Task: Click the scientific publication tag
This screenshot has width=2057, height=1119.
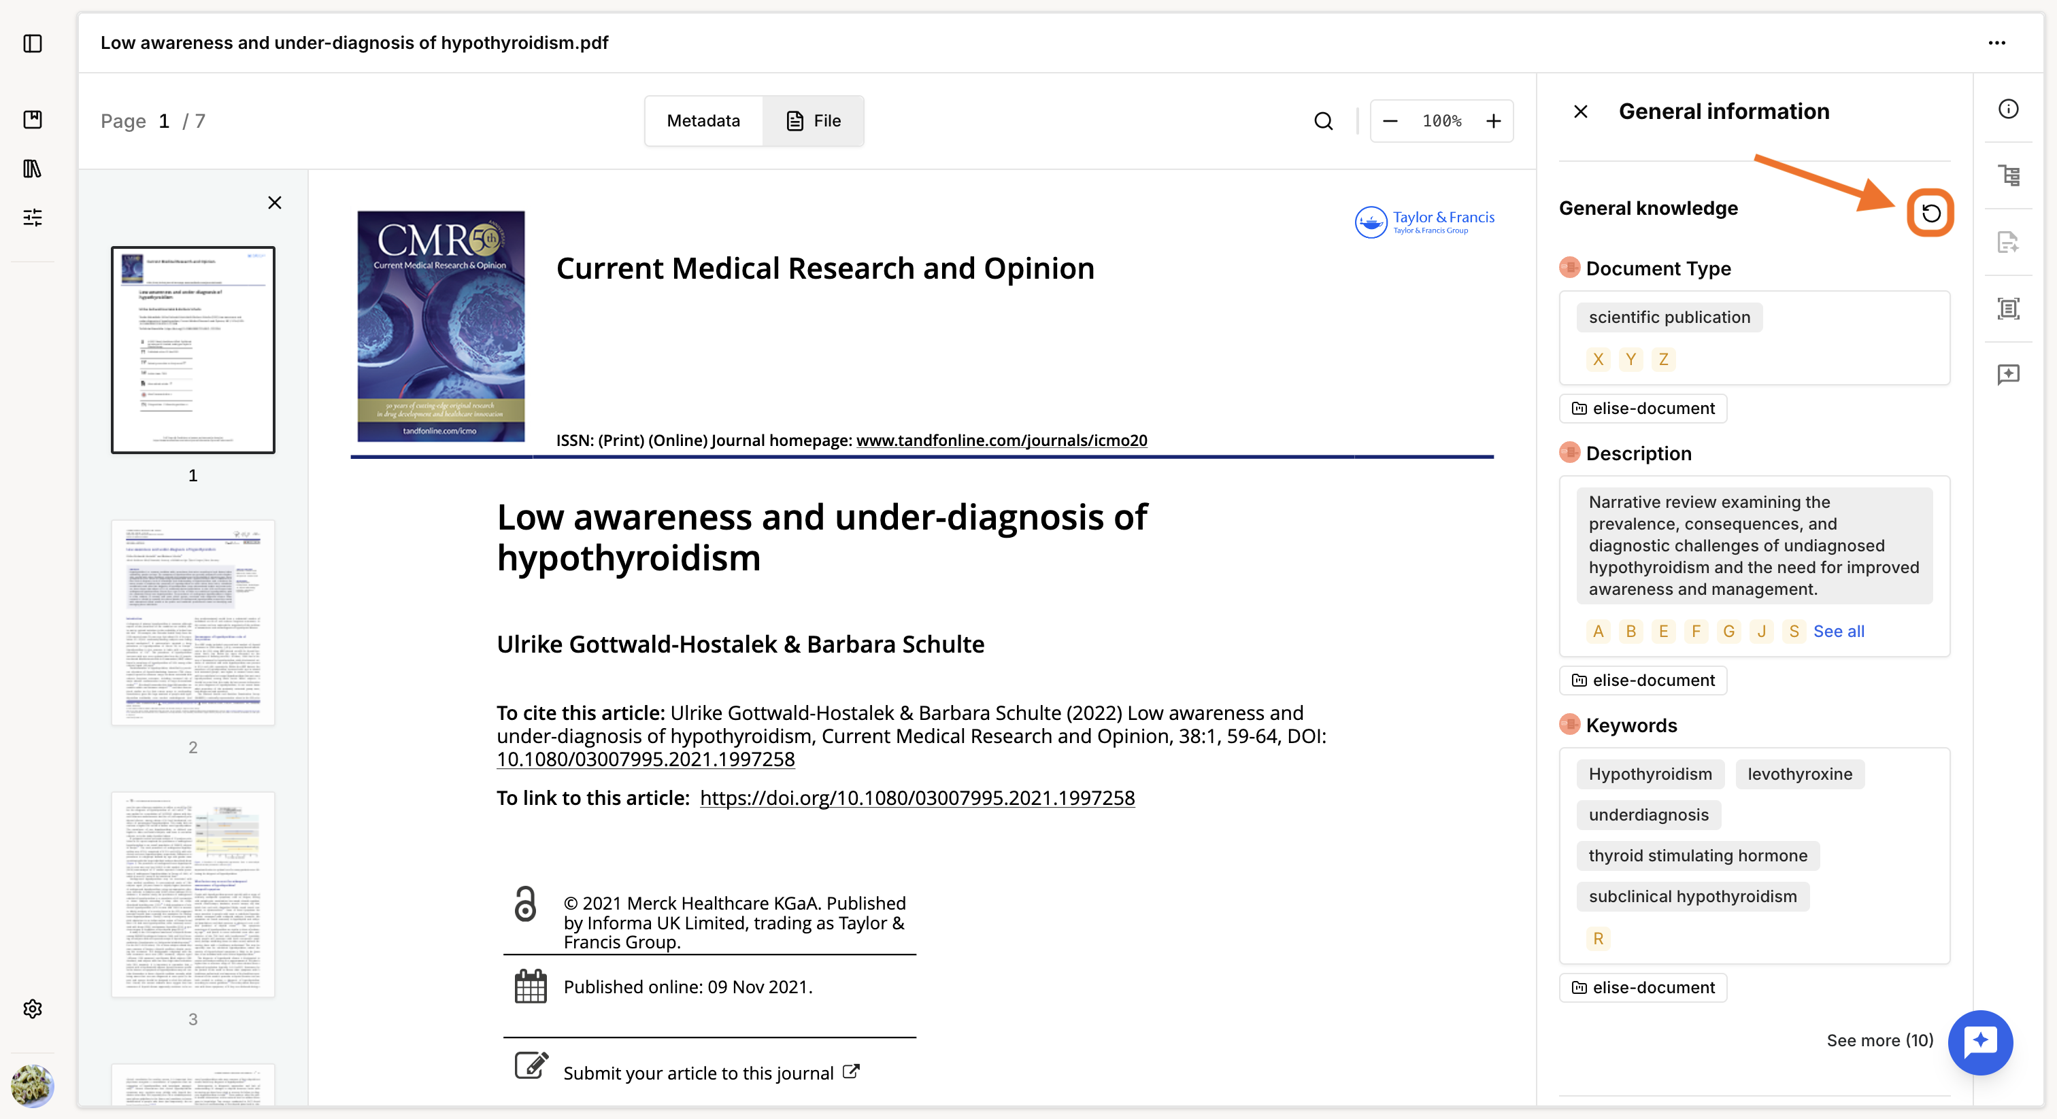Action: pos(1669,317)
